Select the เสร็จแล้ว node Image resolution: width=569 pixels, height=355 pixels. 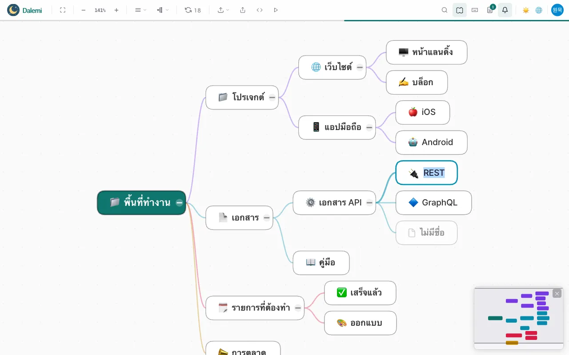(360, 293)
